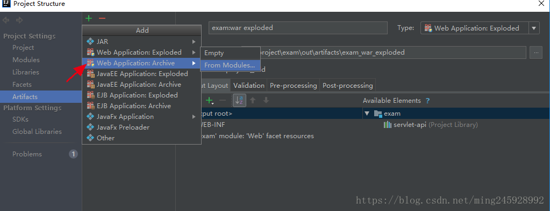Click the Web Application: Archive gift icon
550x211 pixels.
[x=90, y=63]
